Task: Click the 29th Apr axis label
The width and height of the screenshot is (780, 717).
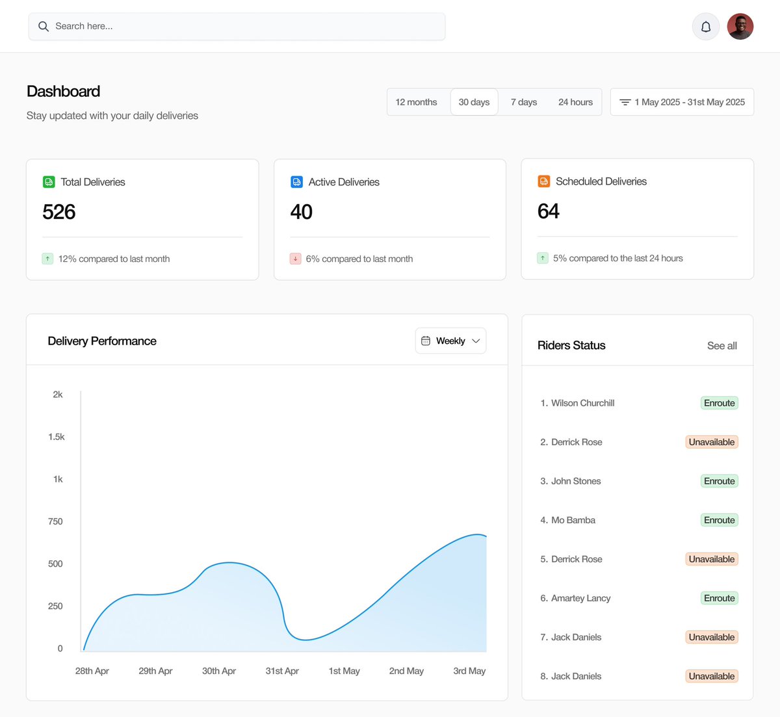Action: tap(155, 671)
